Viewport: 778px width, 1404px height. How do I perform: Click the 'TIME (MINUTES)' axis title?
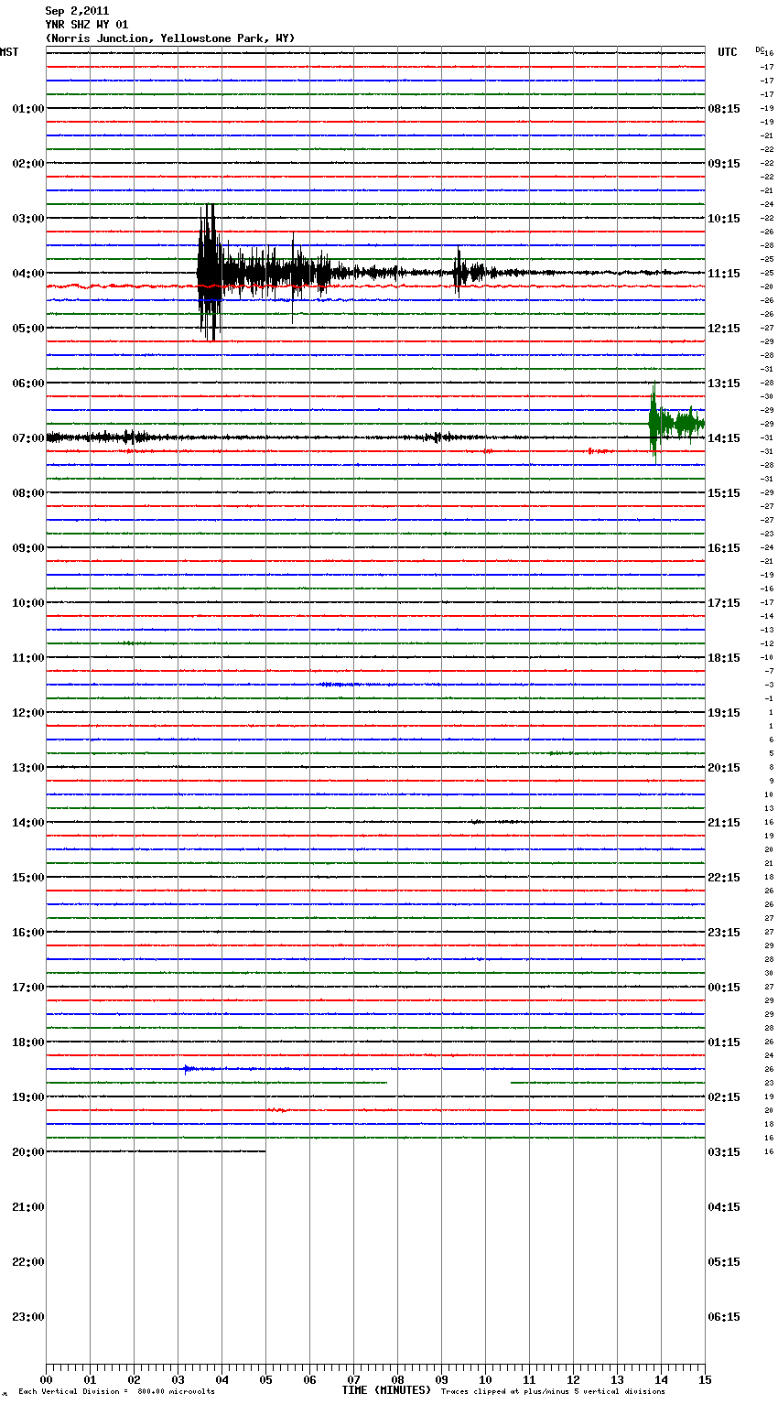point(386,1390)
